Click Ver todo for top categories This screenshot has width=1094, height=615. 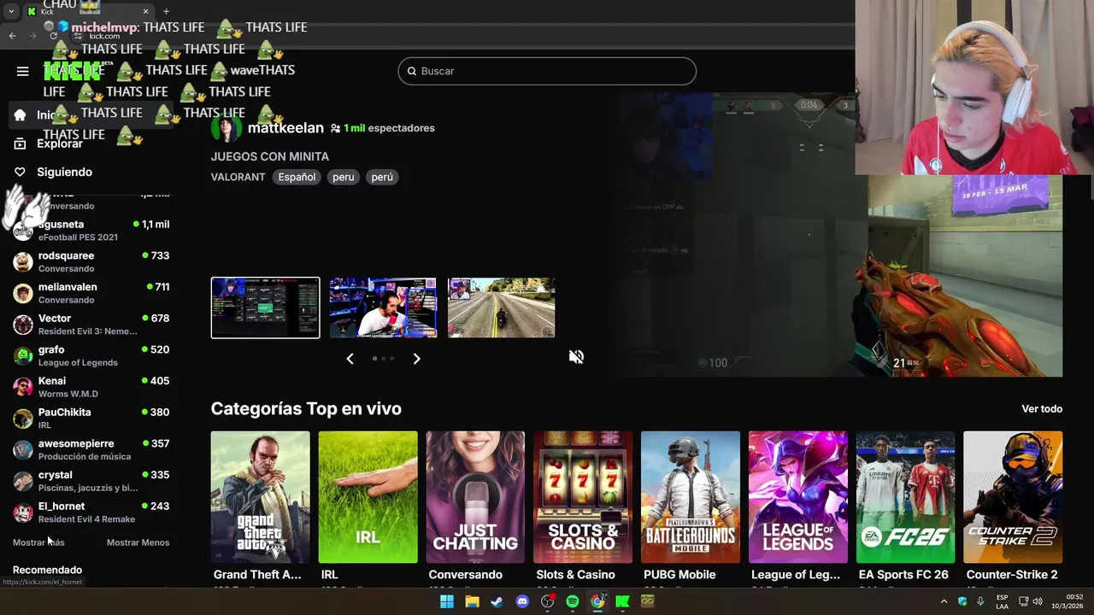[x=1042, y=409]
